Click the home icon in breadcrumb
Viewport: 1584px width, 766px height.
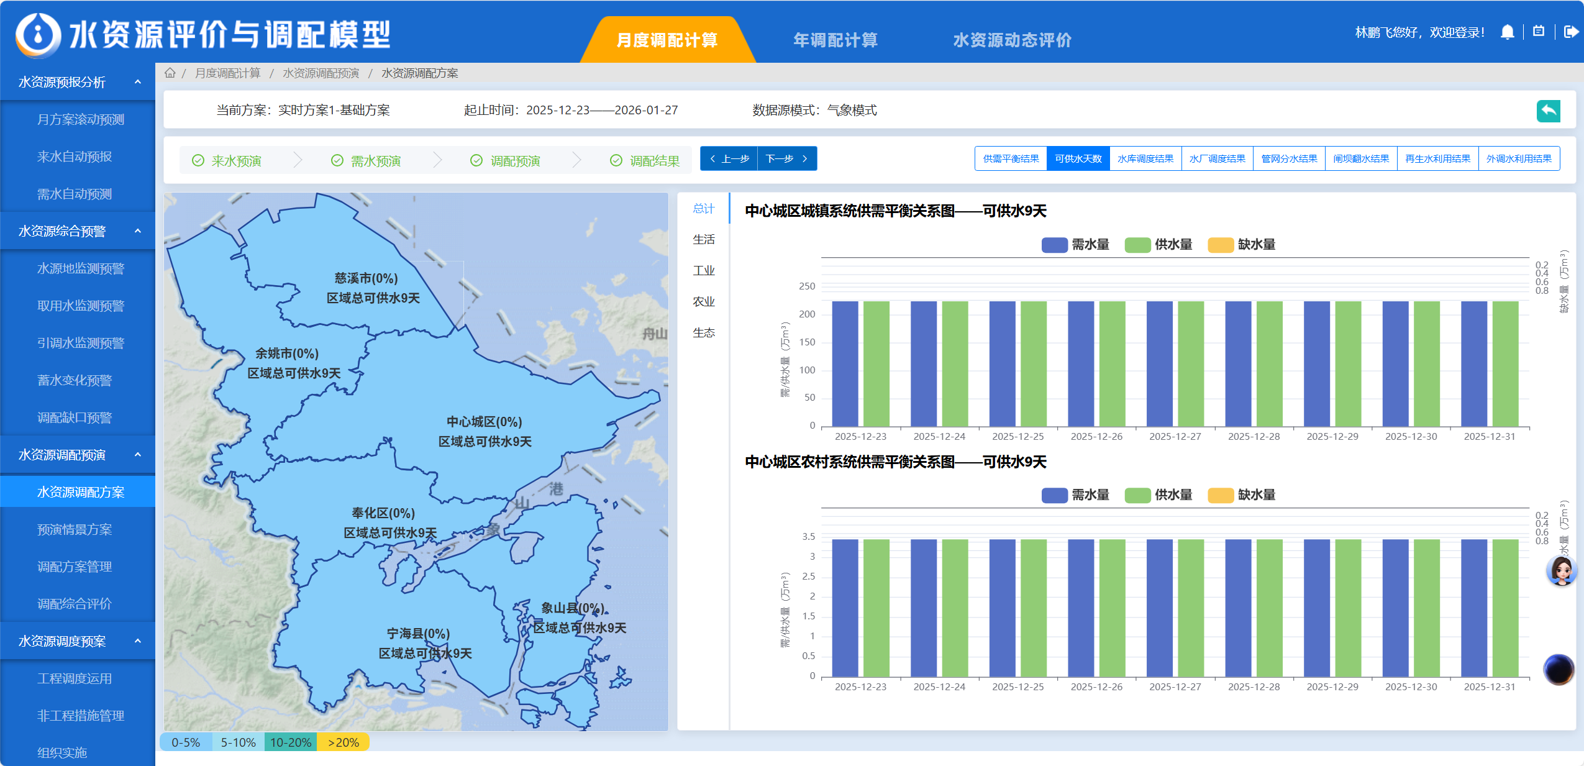(170, 73)
